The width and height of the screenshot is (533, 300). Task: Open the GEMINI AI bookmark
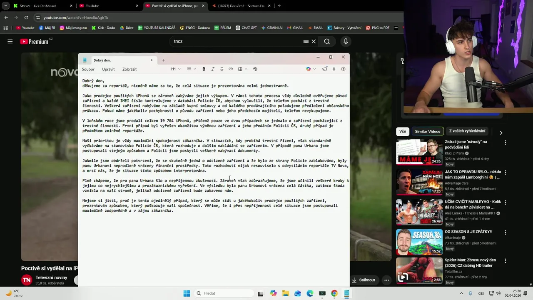272,28
